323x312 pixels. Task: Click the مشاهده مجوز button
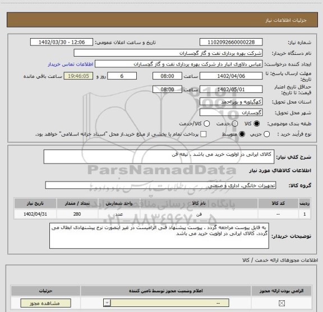pyautogui.click(x=45, y=303)
